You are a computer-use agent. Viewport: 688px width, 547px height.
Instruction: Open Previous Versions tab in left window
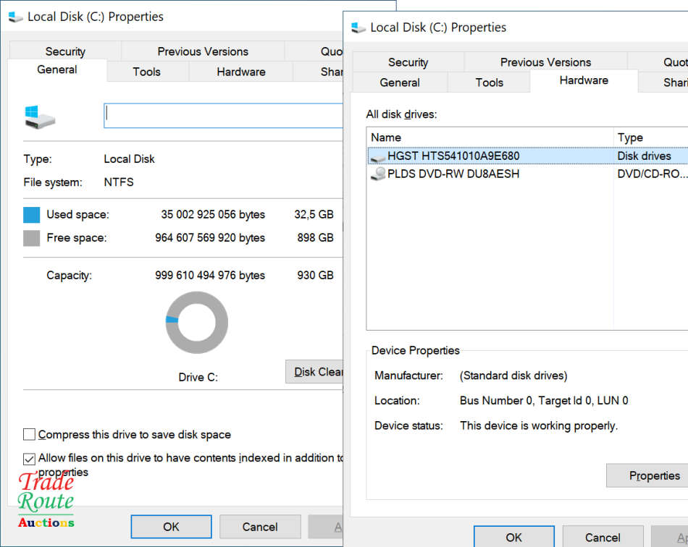click(x=203, y=51)
